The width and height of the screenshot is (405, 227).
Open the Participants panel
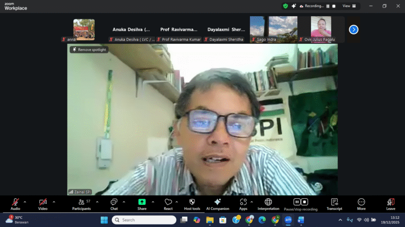81,202
